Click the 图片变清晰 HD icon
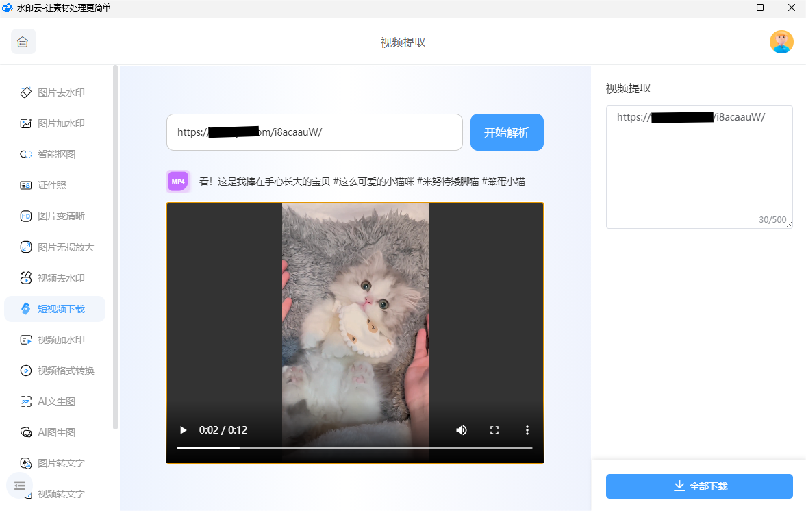The width and height of the screenshot is (806, 511). [x=26, y=216]
